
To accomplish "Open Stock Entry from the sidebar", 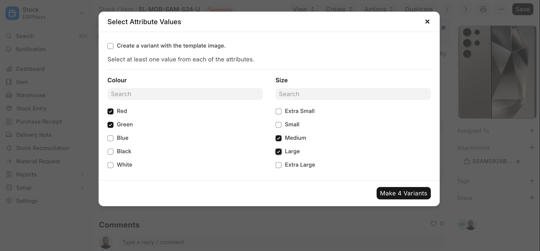I will 31,108.
